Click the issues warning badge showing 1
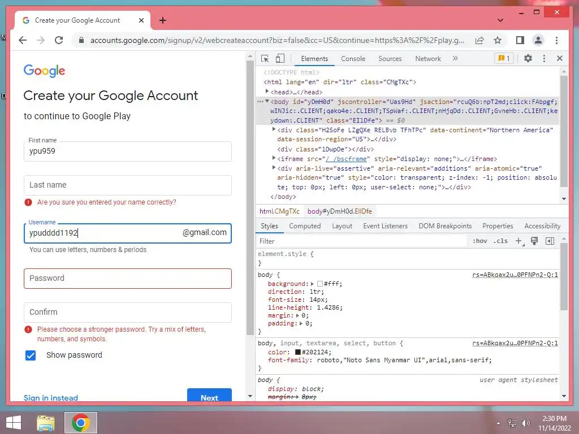This screenshot has width=579, height=434. [504, 58]
